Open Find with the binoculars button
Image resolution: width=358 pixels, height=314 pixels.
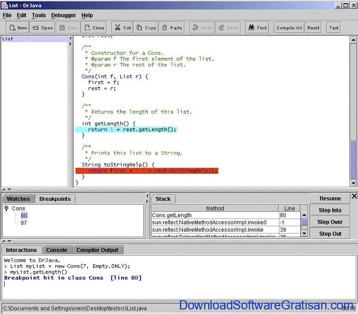[257, 28]
